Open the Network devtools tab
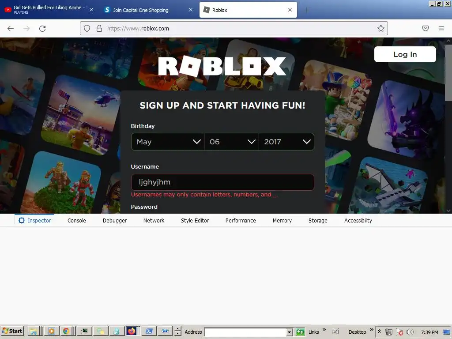The height and width of the screenshot is (339, 452). (x=154, y=221)
